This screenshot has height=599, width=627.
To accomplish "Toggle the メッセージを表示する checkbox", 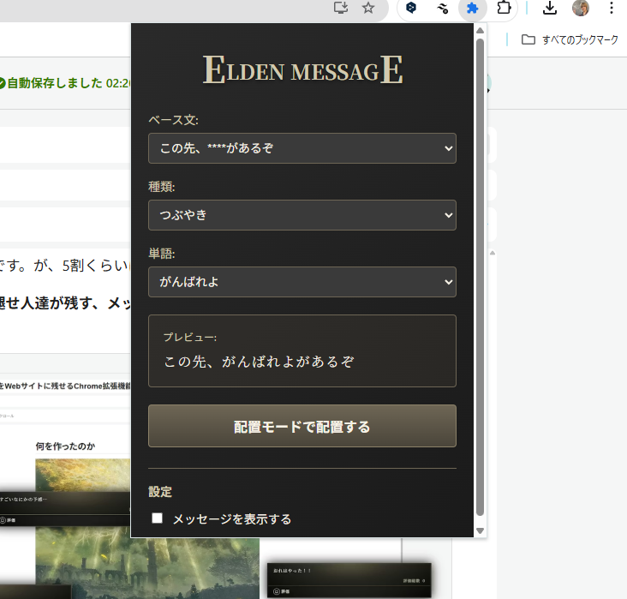I will (157, 518).
